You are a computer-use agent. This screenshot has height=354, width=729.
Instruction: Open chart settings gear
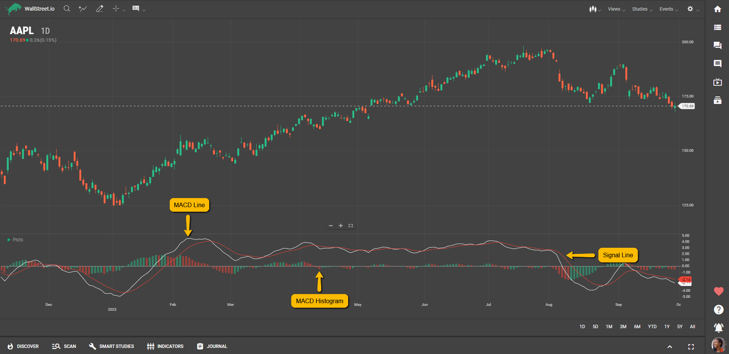(x=690, y=9)
